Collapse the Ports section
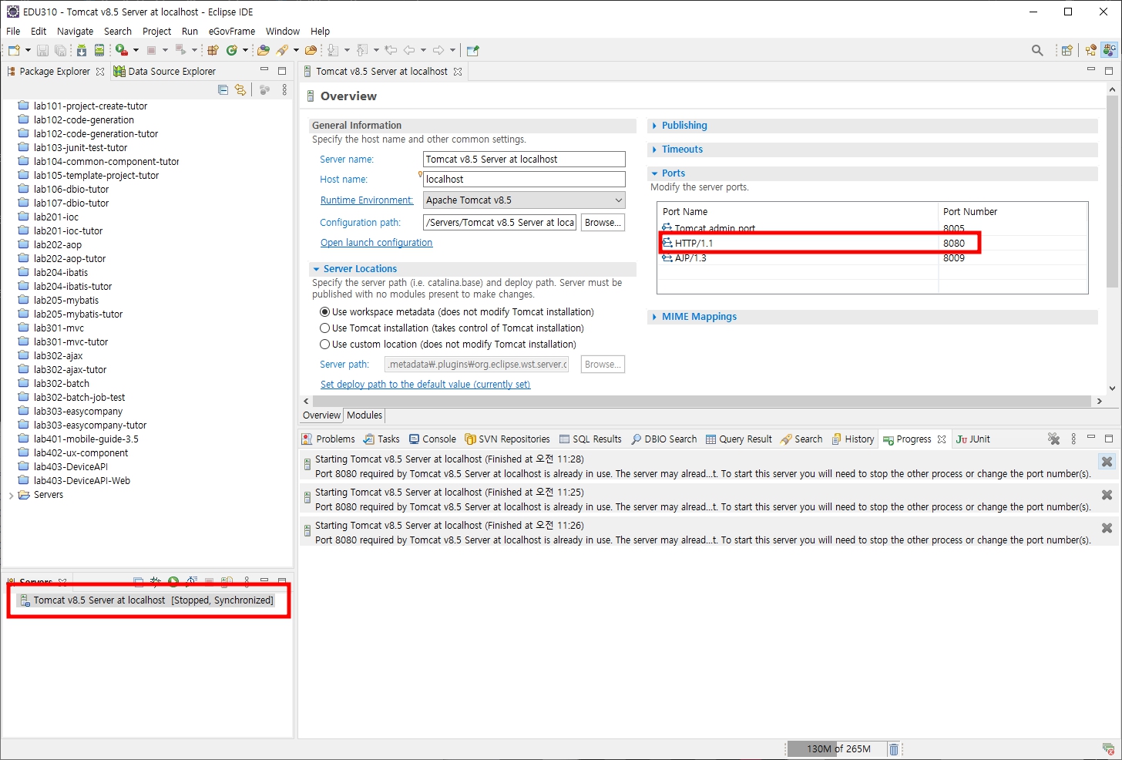Screen dimensions: 1122x760 click(x=654, y=173)
